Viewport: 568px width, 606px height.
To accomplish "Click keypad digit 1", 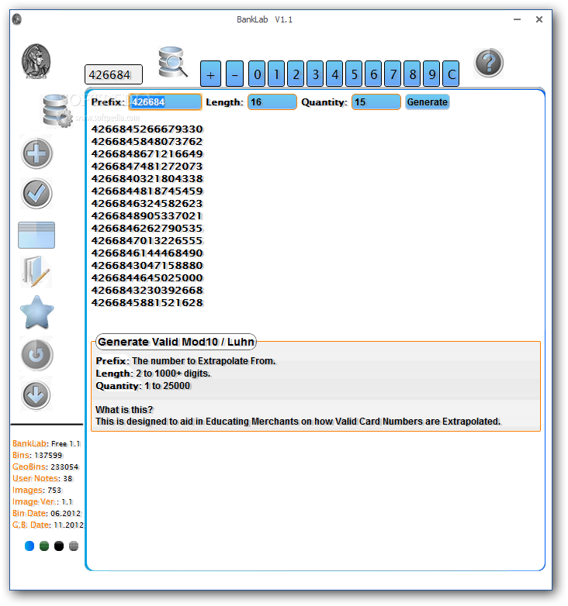I will pyautogui.click(x=276, y=74).
